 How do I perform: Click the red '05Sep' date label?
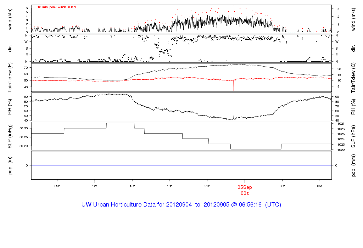coord(245,187)
